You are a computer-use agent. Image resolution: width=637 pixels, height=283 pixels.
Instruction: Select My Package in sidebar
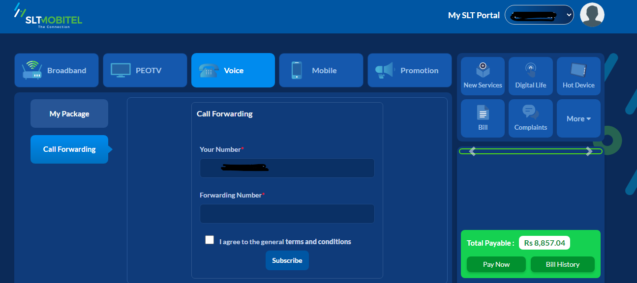(69, 113)
